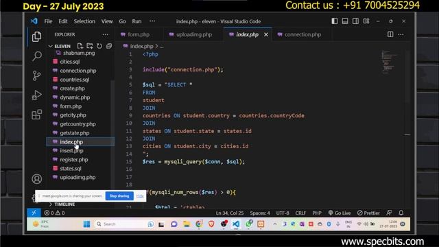This screenshot has width=439, height=247.
Task: Open File Explorer on taskbar
Action: 187,224
